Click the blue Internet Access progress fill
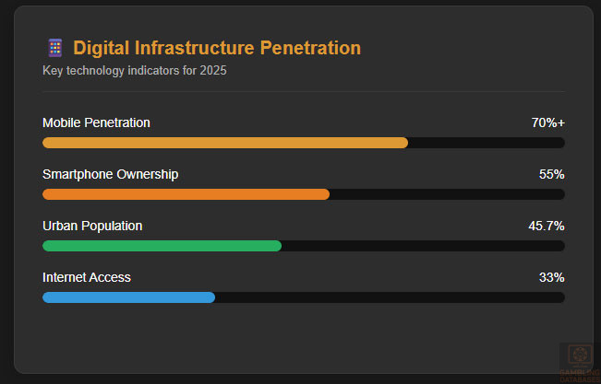The height and width of the screenshot is (384, 601). 128,297
